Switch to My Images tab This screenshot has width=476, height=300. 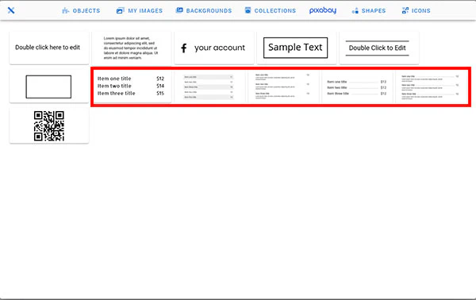[x=140, y=10]
